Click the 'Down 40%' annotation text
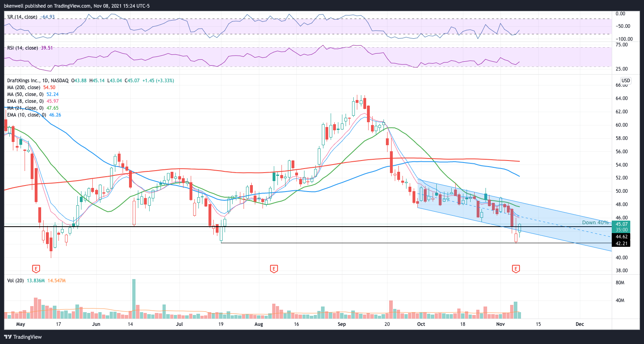The height and width of the screenshot is (344, 644). click(x=595, y=223)
